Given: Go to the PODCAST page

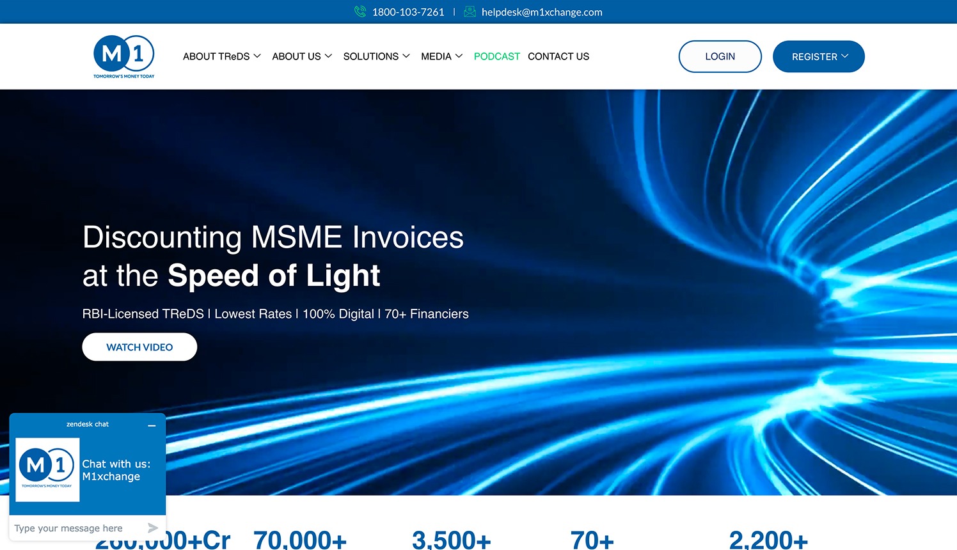Looking at the screenshot, I should coord(497,56).
